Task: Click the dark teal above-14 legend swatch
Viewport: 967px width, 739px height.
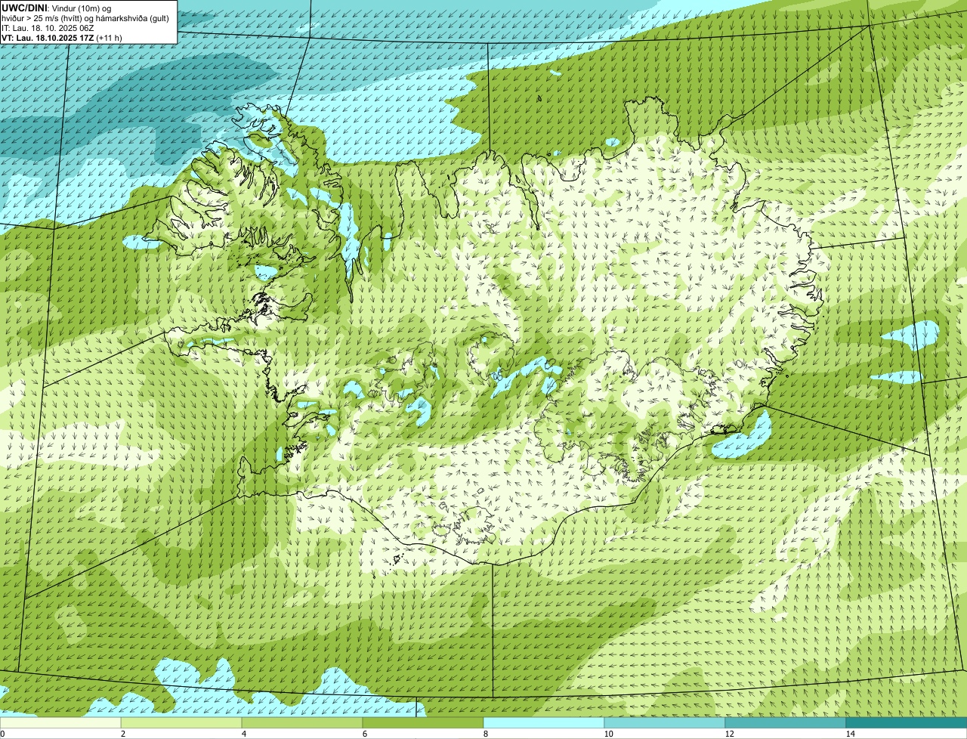Action: (907, 722)
